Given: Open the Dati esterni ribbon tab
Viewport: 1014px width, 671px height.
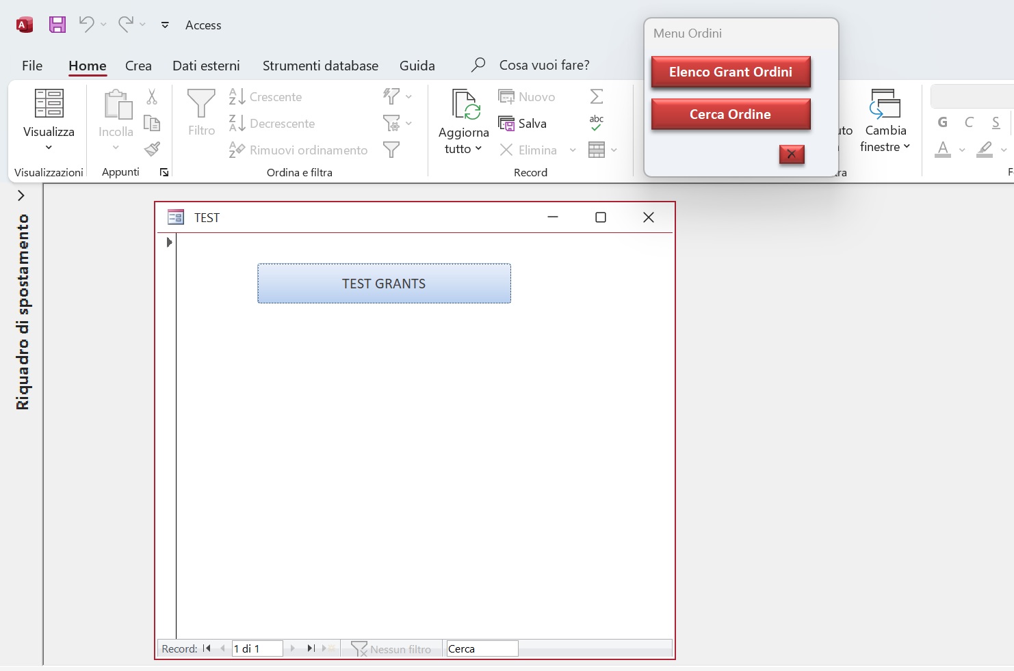Looking at the screenshot, I should click(206, 65).
